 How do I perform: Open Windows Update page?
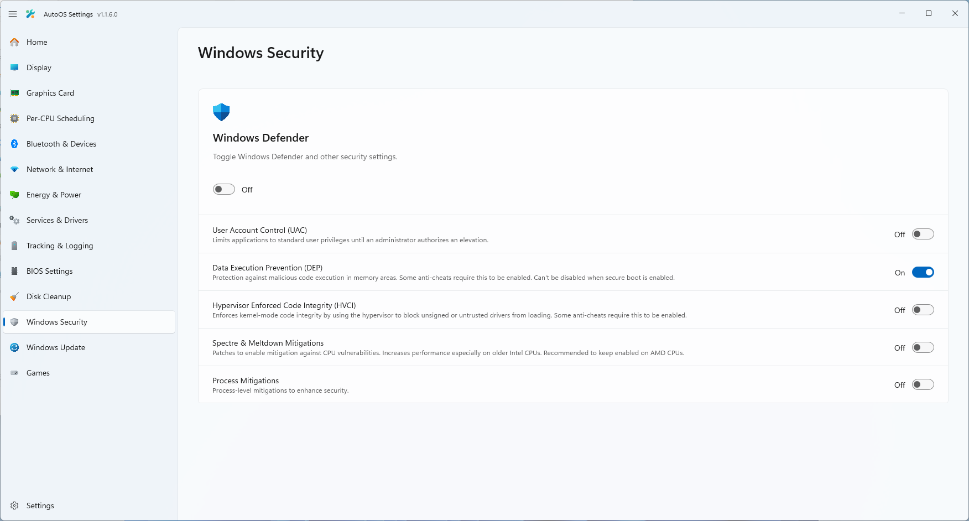click(x=89, y=347)
